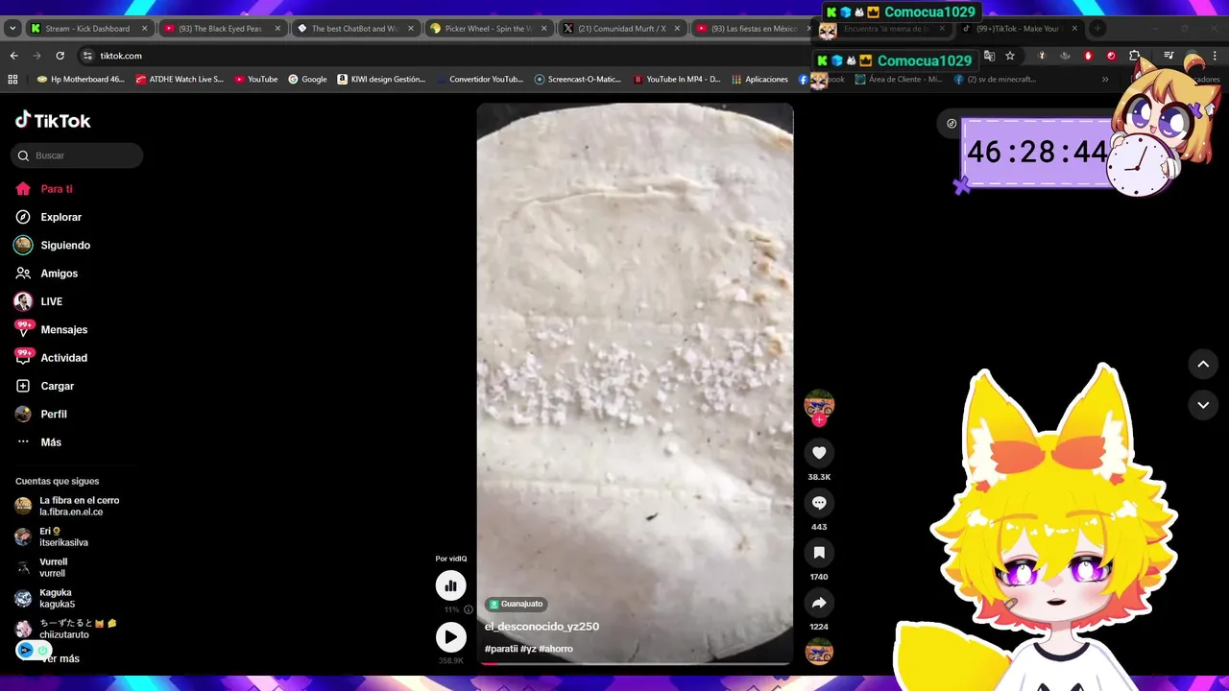Switch to the Picker Wheel tab
This screenshot has height=691, width=1229.
pyautogui.click(x=488, y=29)
